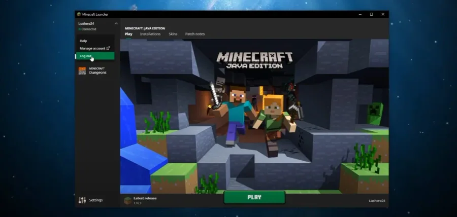Open Help from the account menu
457x217 pixels.
95,41
